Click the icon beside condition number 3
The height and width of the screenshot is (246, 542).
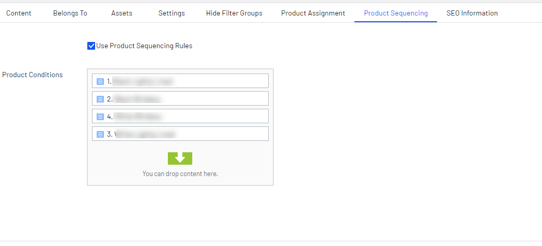point(101,134)
